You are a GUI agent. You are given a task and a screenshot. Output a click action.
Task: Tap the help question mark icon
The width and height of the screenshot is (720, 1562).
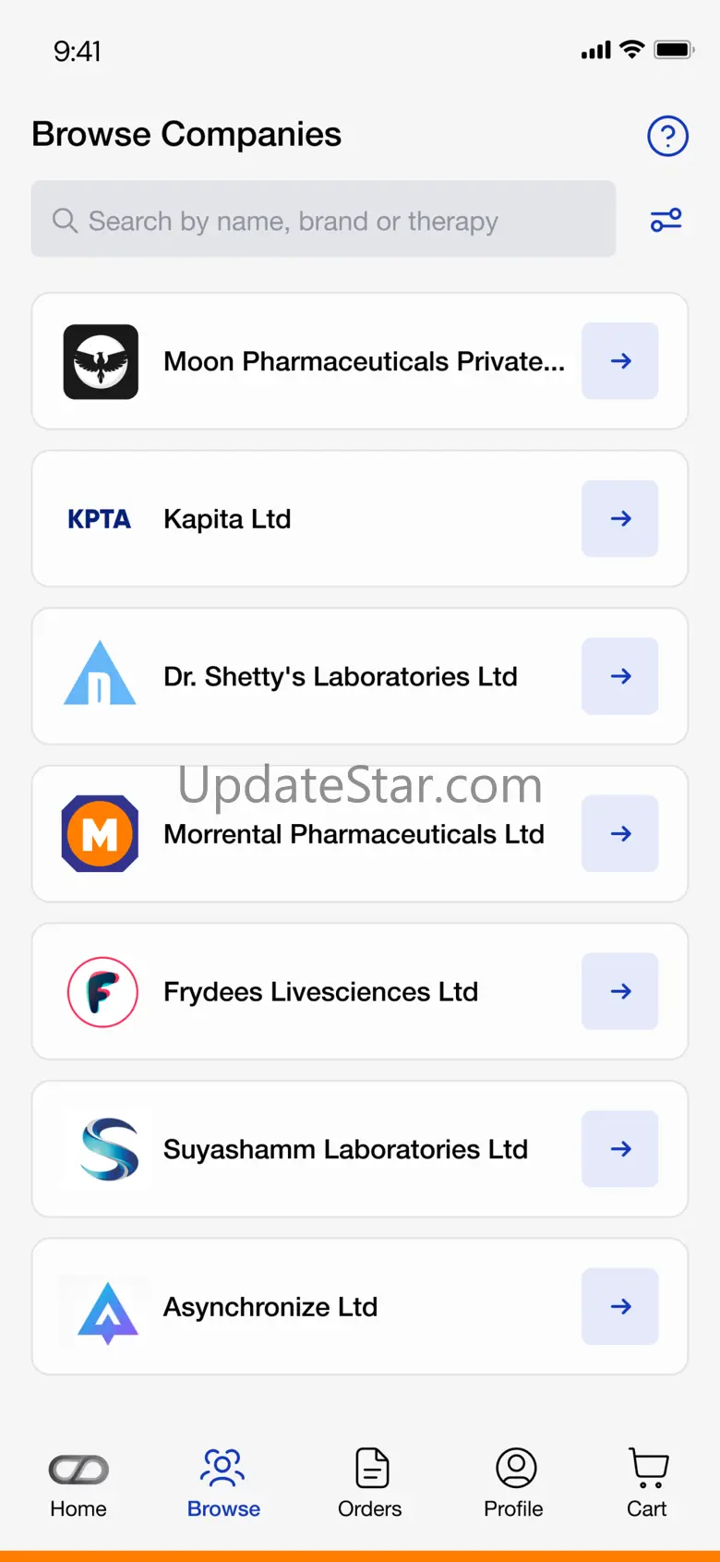click(x=667, y=136)
